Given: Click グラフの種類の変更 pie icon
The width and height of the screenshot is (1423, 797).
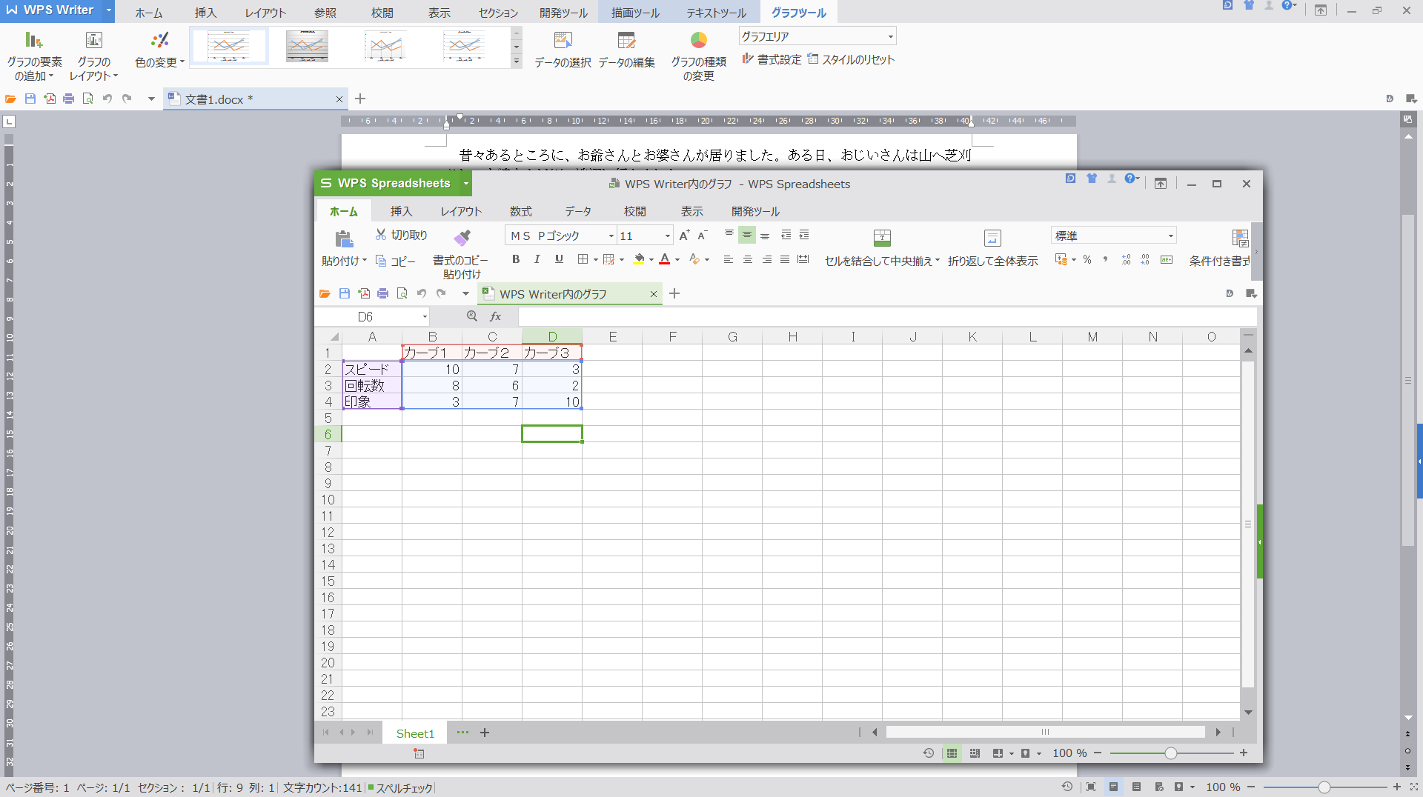Looking at the screenshot, I should pos(699,40).
